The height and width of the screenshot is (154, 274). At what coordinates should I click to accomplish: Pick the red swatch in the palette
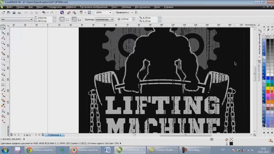click(x=268, y=92)
